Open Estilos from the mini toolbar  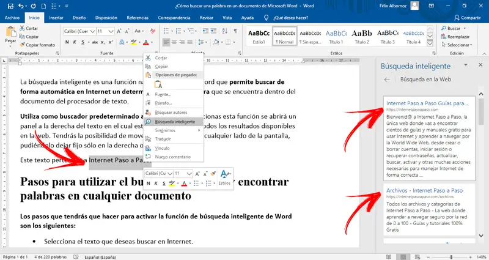(224, 177)
